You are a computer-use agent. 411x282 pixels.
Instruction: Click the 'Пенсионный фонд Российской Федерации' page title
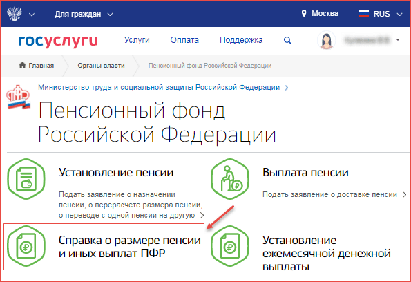pos(157,122)
